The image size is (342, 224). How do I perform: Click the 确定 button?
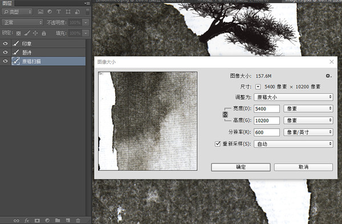click(x=241, y=167)
